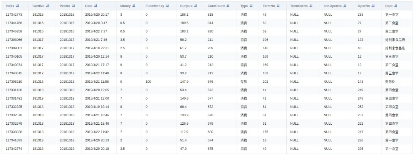Click the FundMoney cell showing 100
This screenshot has width=413, height=154.
tap(148, 82)
